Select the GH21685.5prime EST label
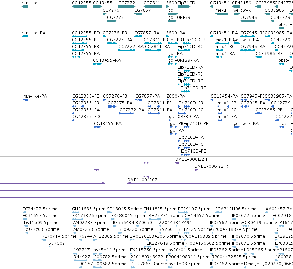 tap(90, 209)
